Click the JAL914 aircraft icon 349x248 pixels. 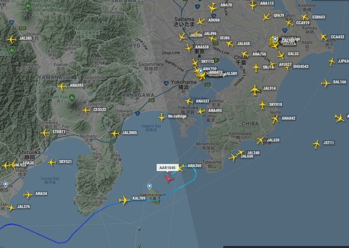[x=255, y=90]
